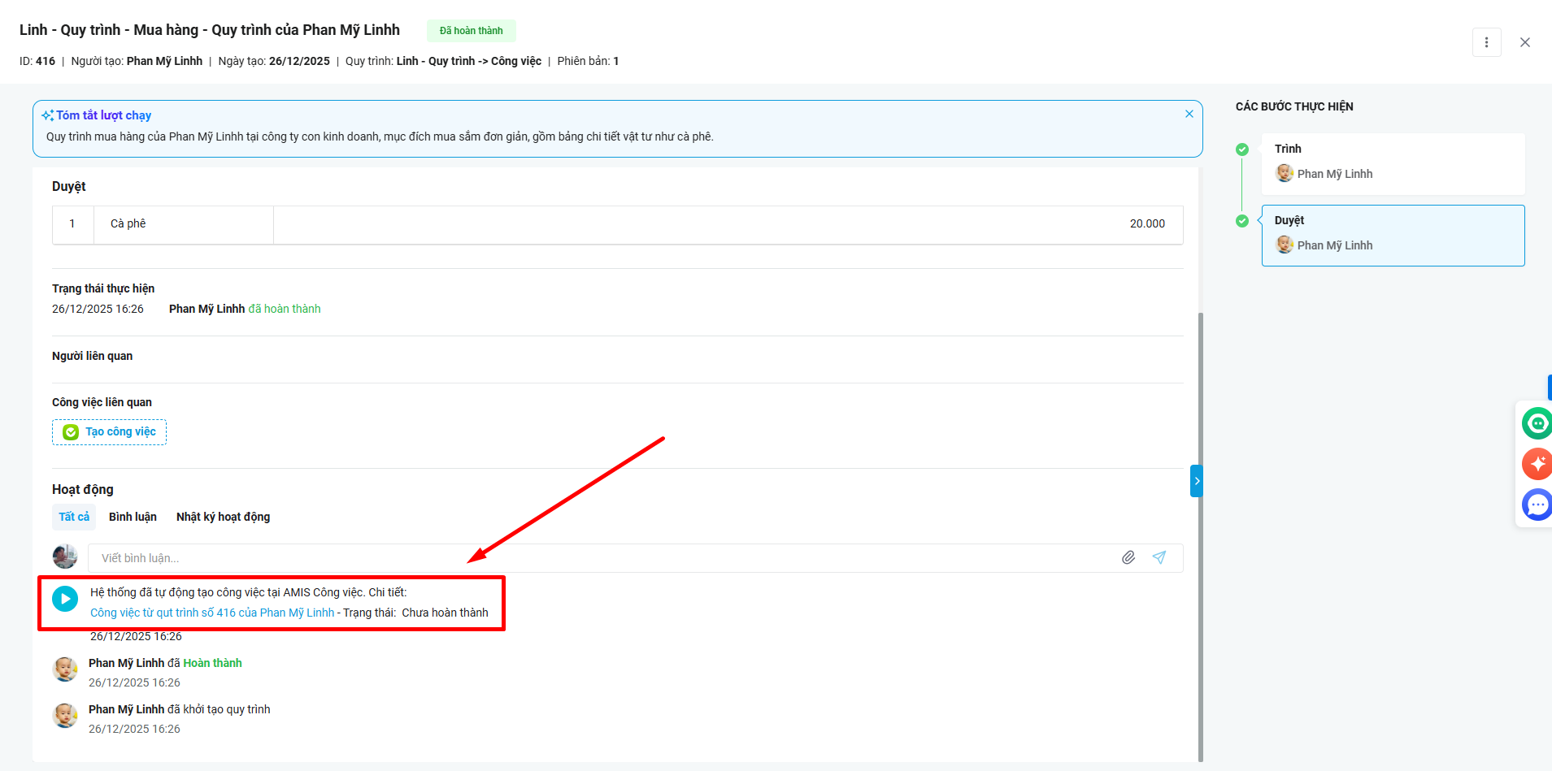
Task: Switch to the Bình luận tab
Action: click(133, 517)
